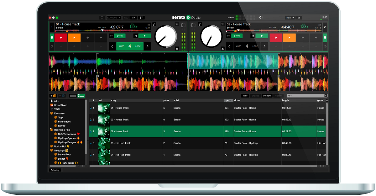Screen dimensions: 376x196
Task: Double the deck 2 auto loop size
Action: tap(265, 46)
